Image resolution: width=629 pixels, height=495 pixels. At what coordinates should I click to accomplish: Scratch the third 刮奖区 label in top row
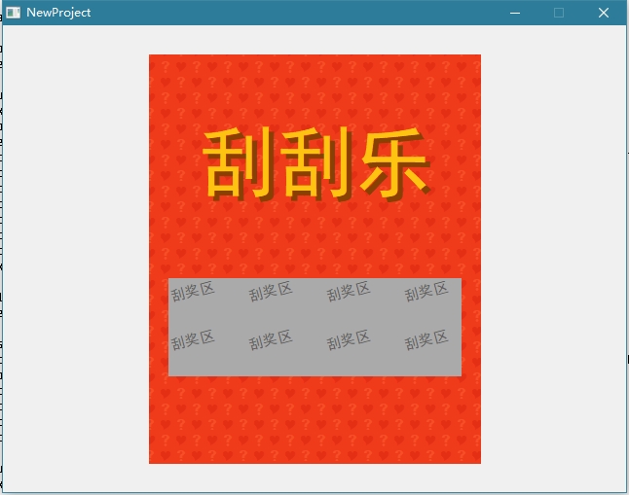(x=349, y=292)
